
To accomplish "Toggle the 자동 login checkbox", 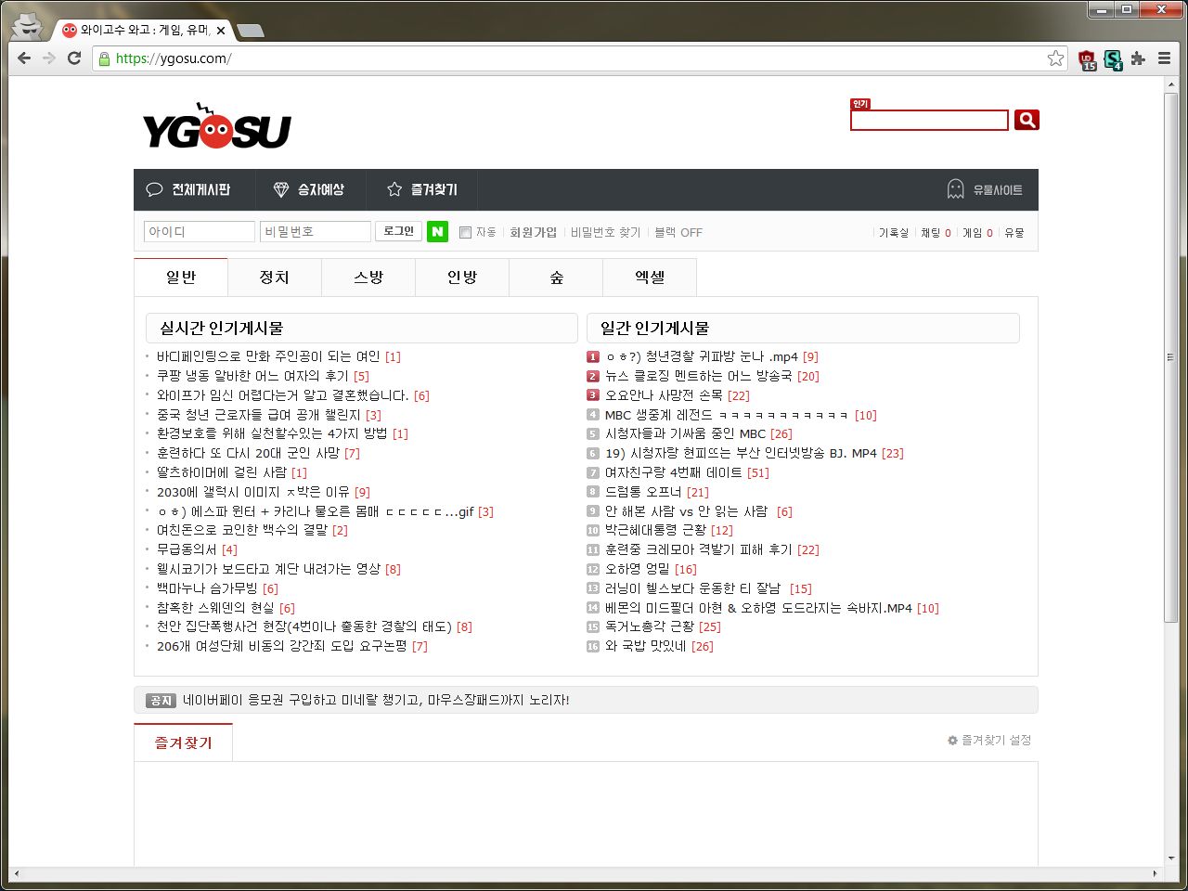I will 465,232.
